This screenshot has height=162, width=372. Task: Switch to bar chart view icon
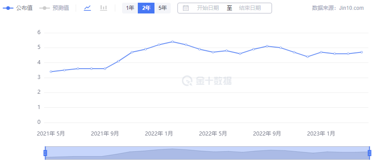(104, 8)
